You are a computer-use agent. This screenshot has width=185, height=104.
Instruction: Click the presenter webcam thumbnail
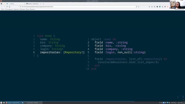pyautogui.click(x=177, y=5)
